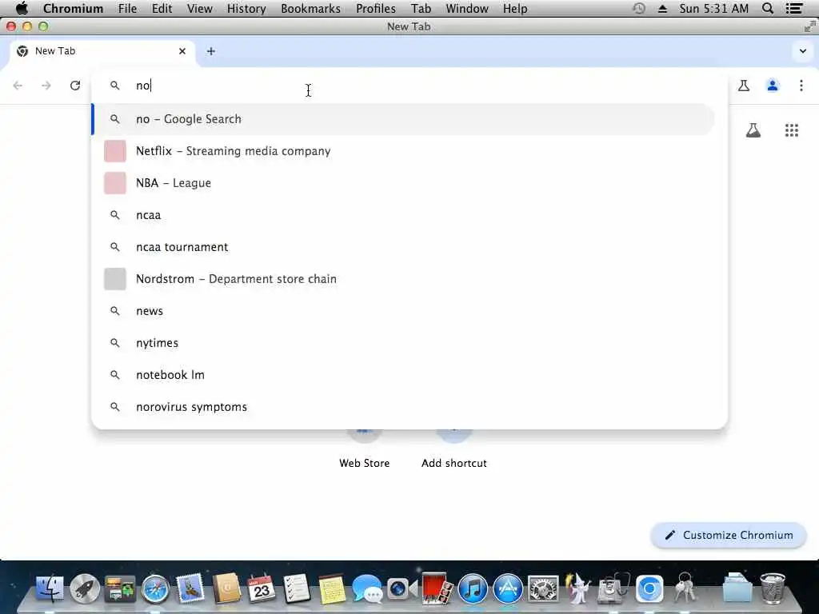
Task: Click the reload page icon
Action: (75, 85)
